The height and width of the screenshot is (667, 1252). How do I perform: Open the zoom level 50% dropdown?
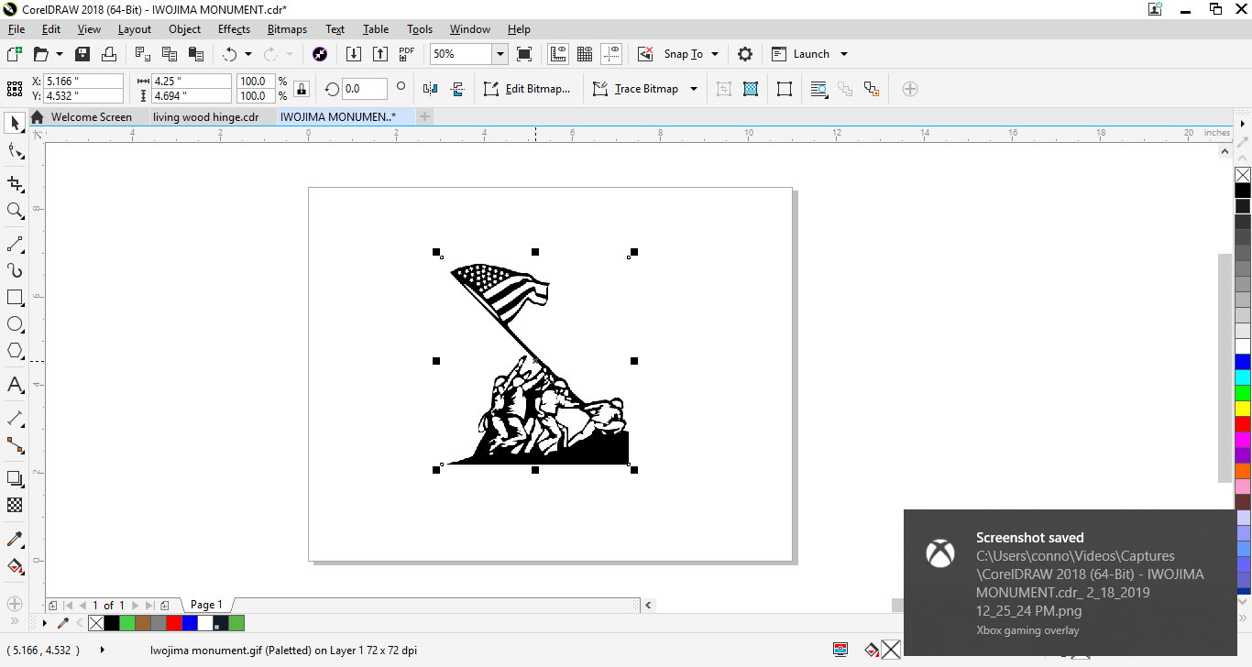pos(500,54)
